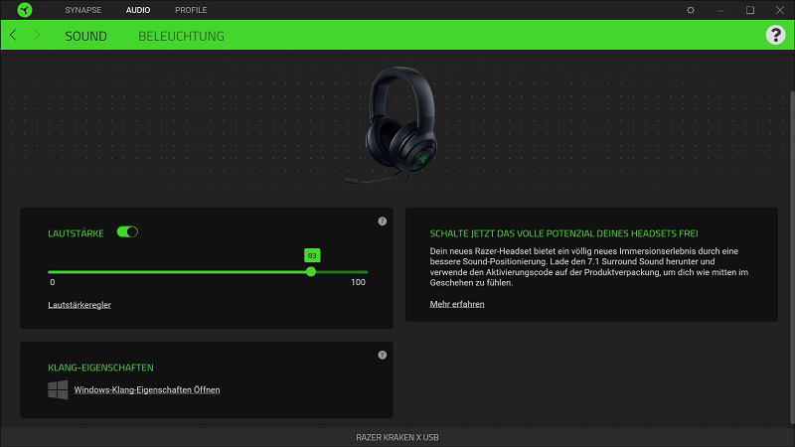Click the 100 slider maximum label
The height and width of the screenshot is (447, 795).
358,282
